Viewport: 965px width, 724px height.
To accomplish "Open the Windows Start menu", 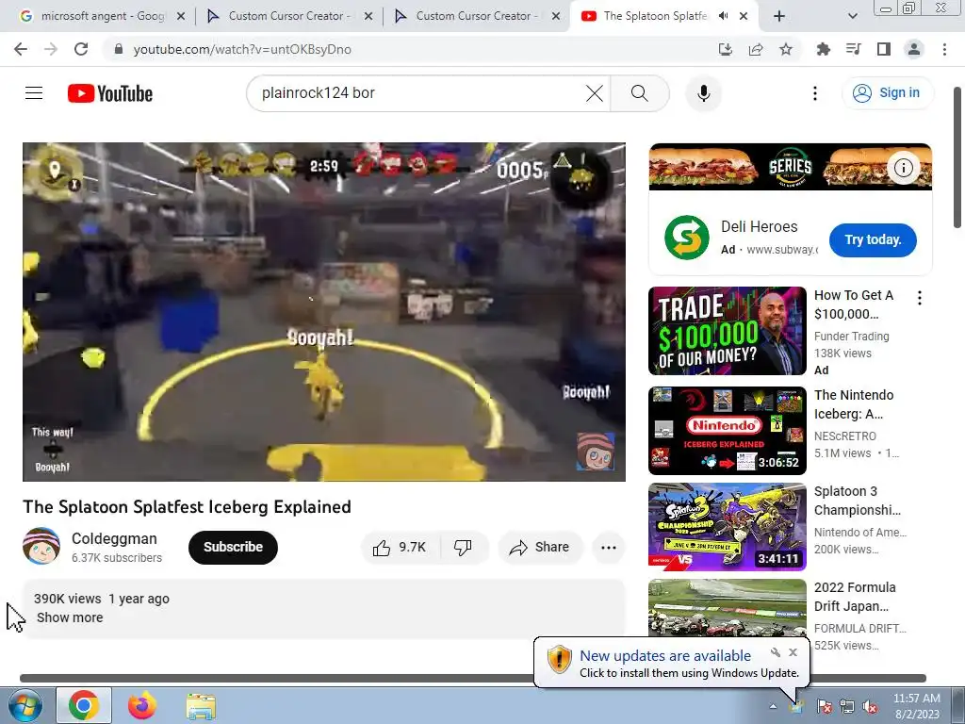I will 25,706.
